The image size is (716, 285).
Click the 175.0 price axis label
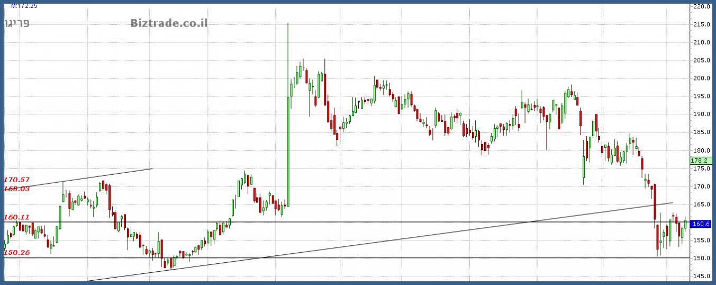tap(701, 168)
